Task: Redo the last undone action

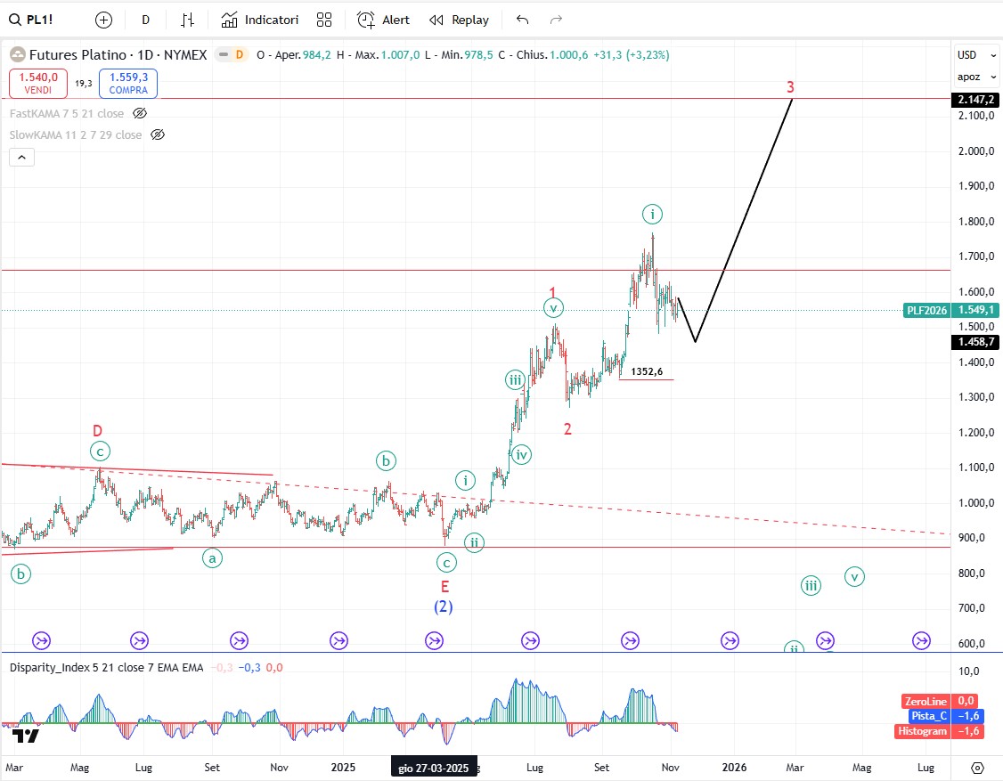Action: click(x=557, y=20)
